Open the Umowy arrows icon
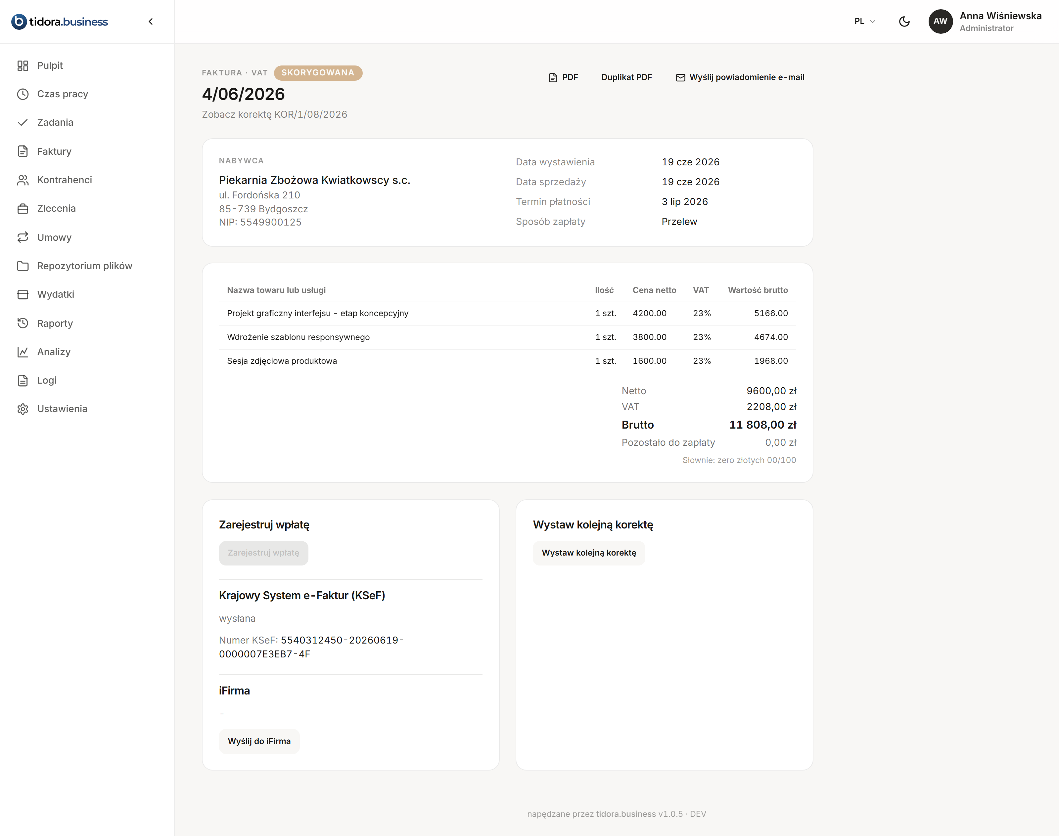This screenshot has width=1059, height=836. [23, 237]
